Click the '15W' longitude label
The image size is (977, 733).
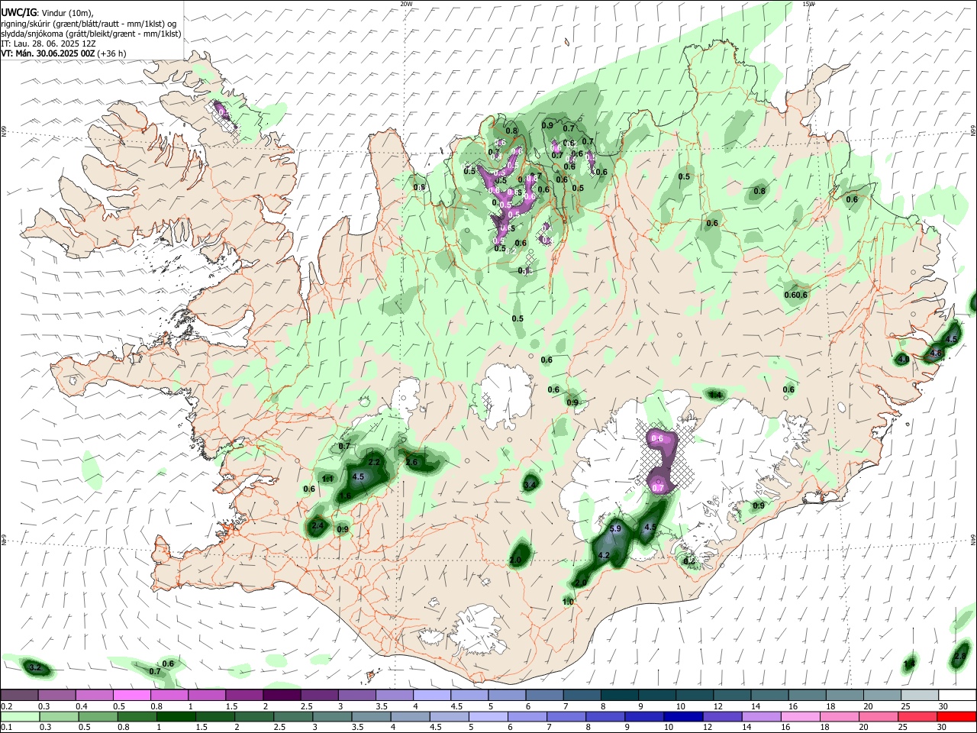(808, 4)
